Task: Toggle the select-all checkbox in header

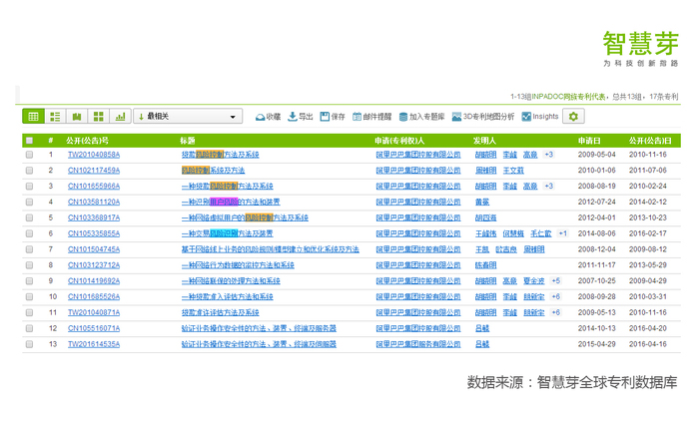Action: [x=30, y=141]
